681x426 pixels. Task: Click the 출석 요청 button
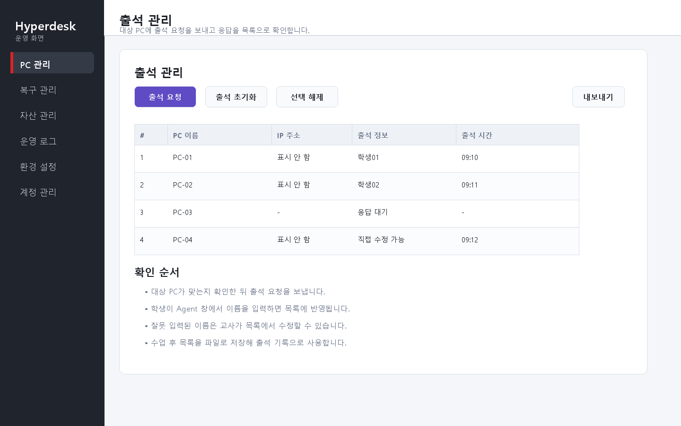[165, 97]
